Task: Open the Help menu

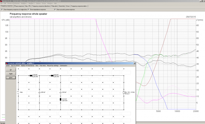Action: [55, 3]
